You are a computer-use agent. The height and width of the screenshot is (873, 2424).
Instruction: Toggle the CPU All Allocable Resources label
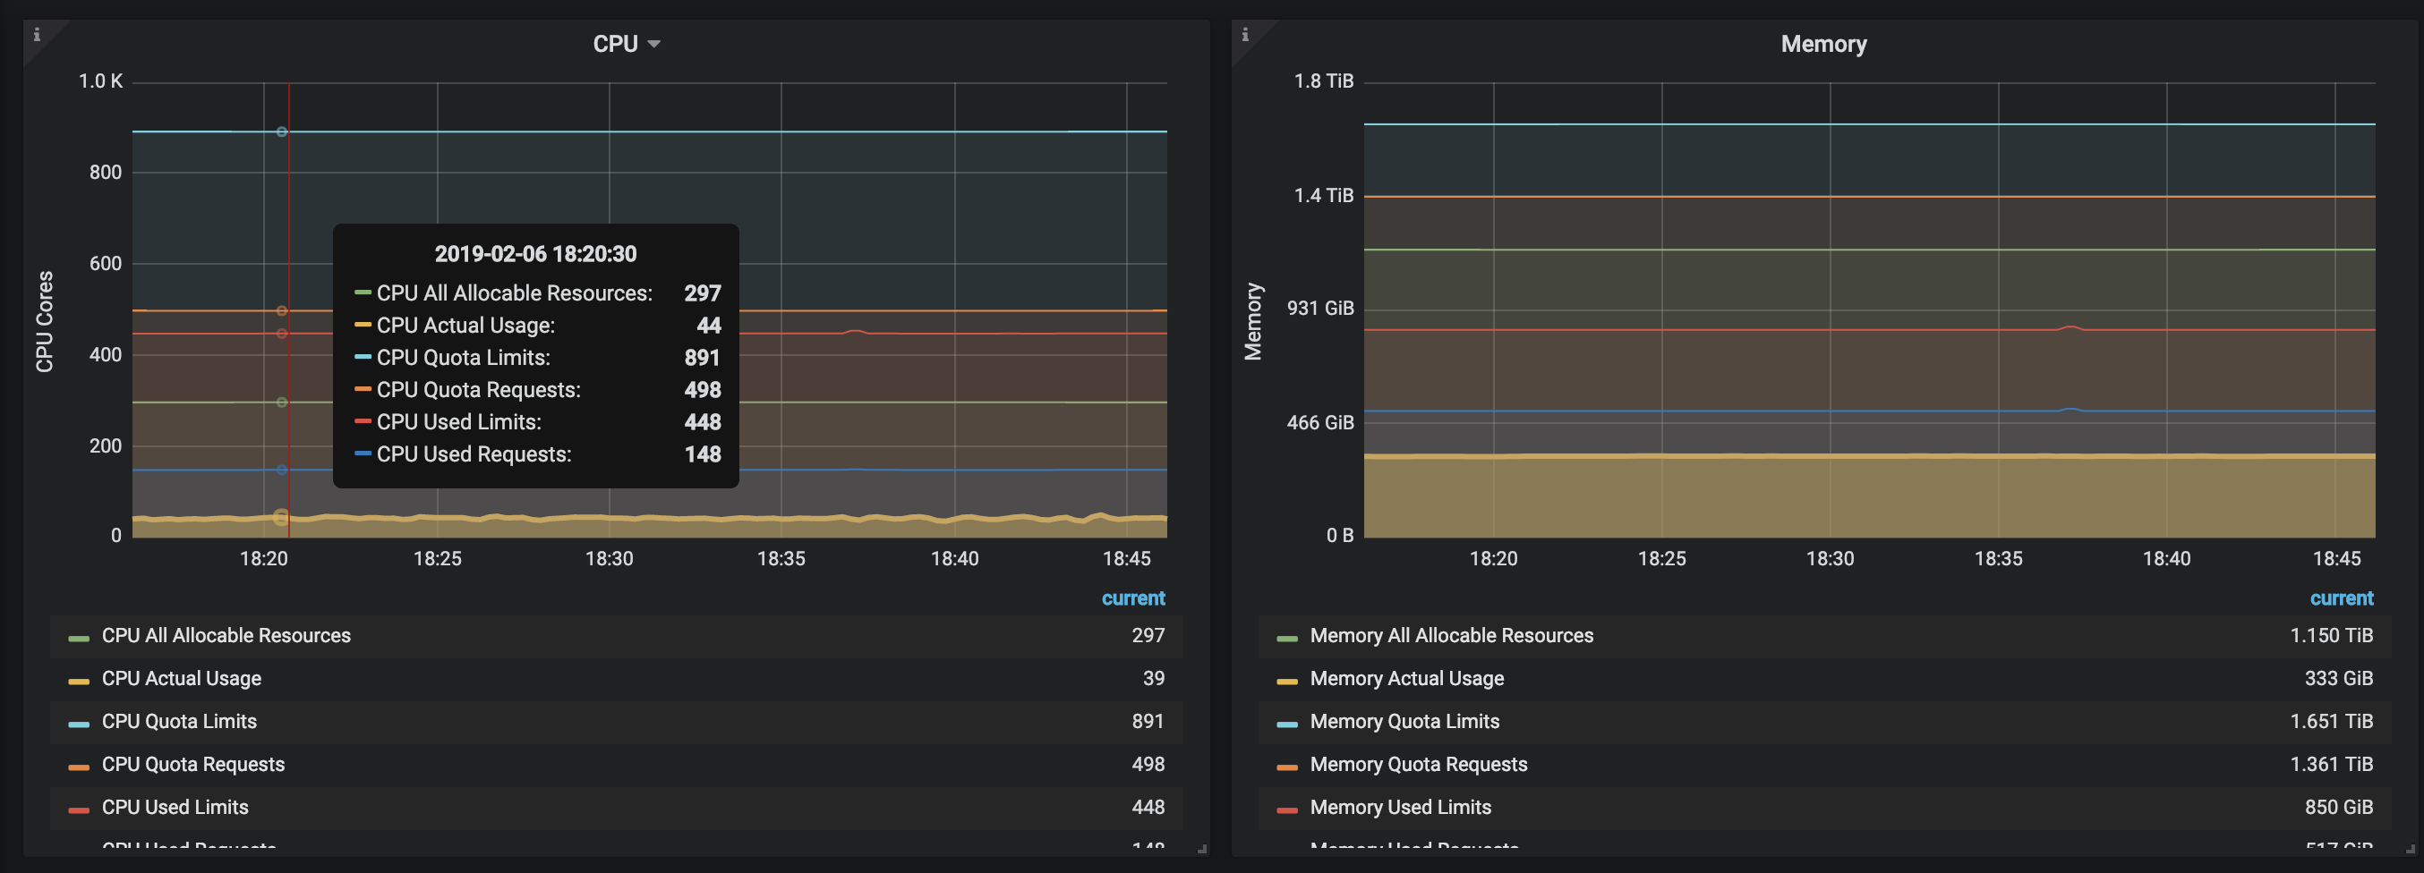tap(226, 636)
